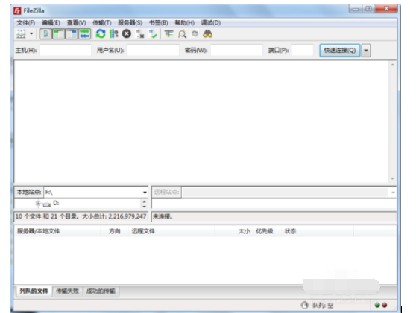Viewport: 416px width, 313px height.
Task: Open the 服务器(S) menu
Action: pyautogui.click(x=130, y=23)
